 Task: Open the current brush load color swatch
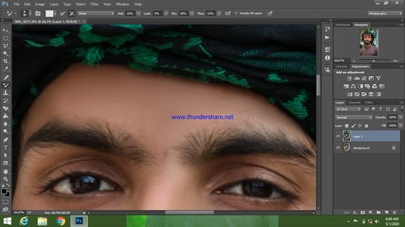click(x=49, y=13)
